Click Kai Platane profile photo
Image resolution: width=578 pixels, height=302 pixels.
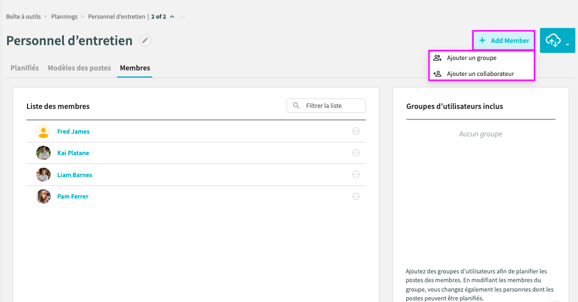(x=43, y=153)
